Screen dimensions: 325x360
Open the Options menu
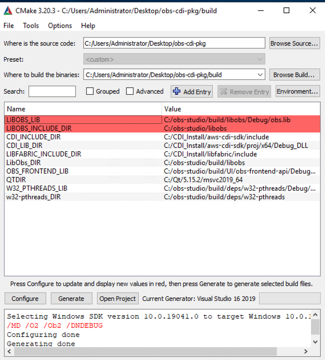pyautogui.click(x=60, y=25)
